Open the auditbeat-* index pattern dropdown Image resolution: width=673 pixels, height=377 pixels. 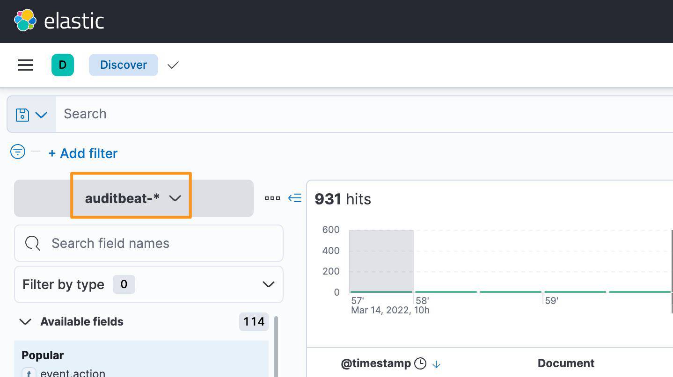point(131,198)
